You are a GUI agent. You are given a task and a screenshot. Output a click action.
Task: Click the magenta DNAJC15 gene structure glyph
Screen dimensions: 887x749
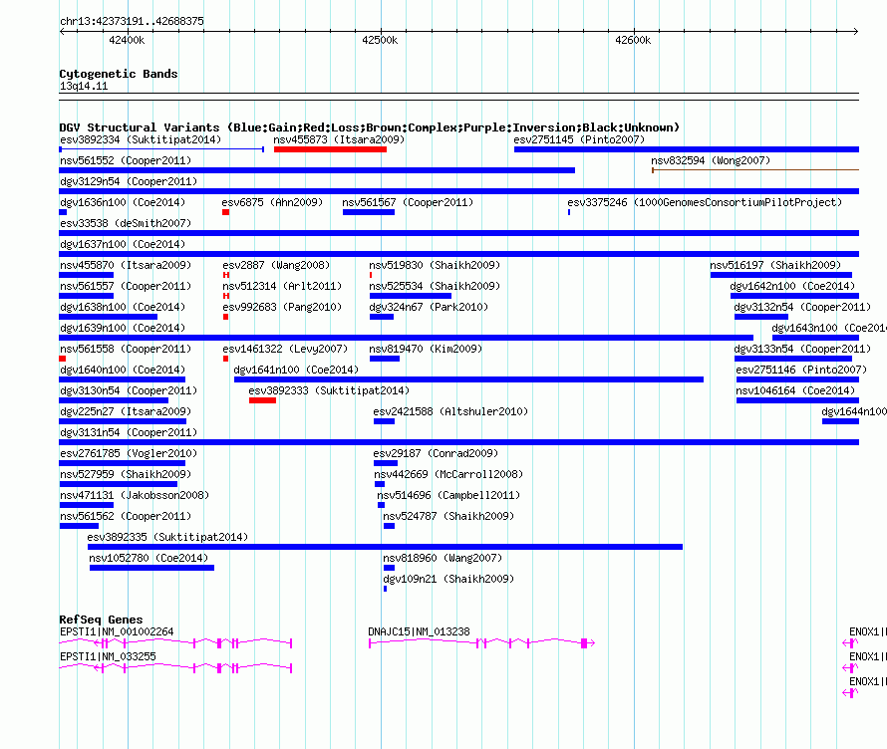pyautogui.click(x=481, y=642)
